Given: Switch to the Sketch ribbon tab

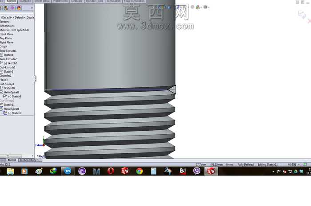Looking at the screenshot, I should [x=12, y=1].
